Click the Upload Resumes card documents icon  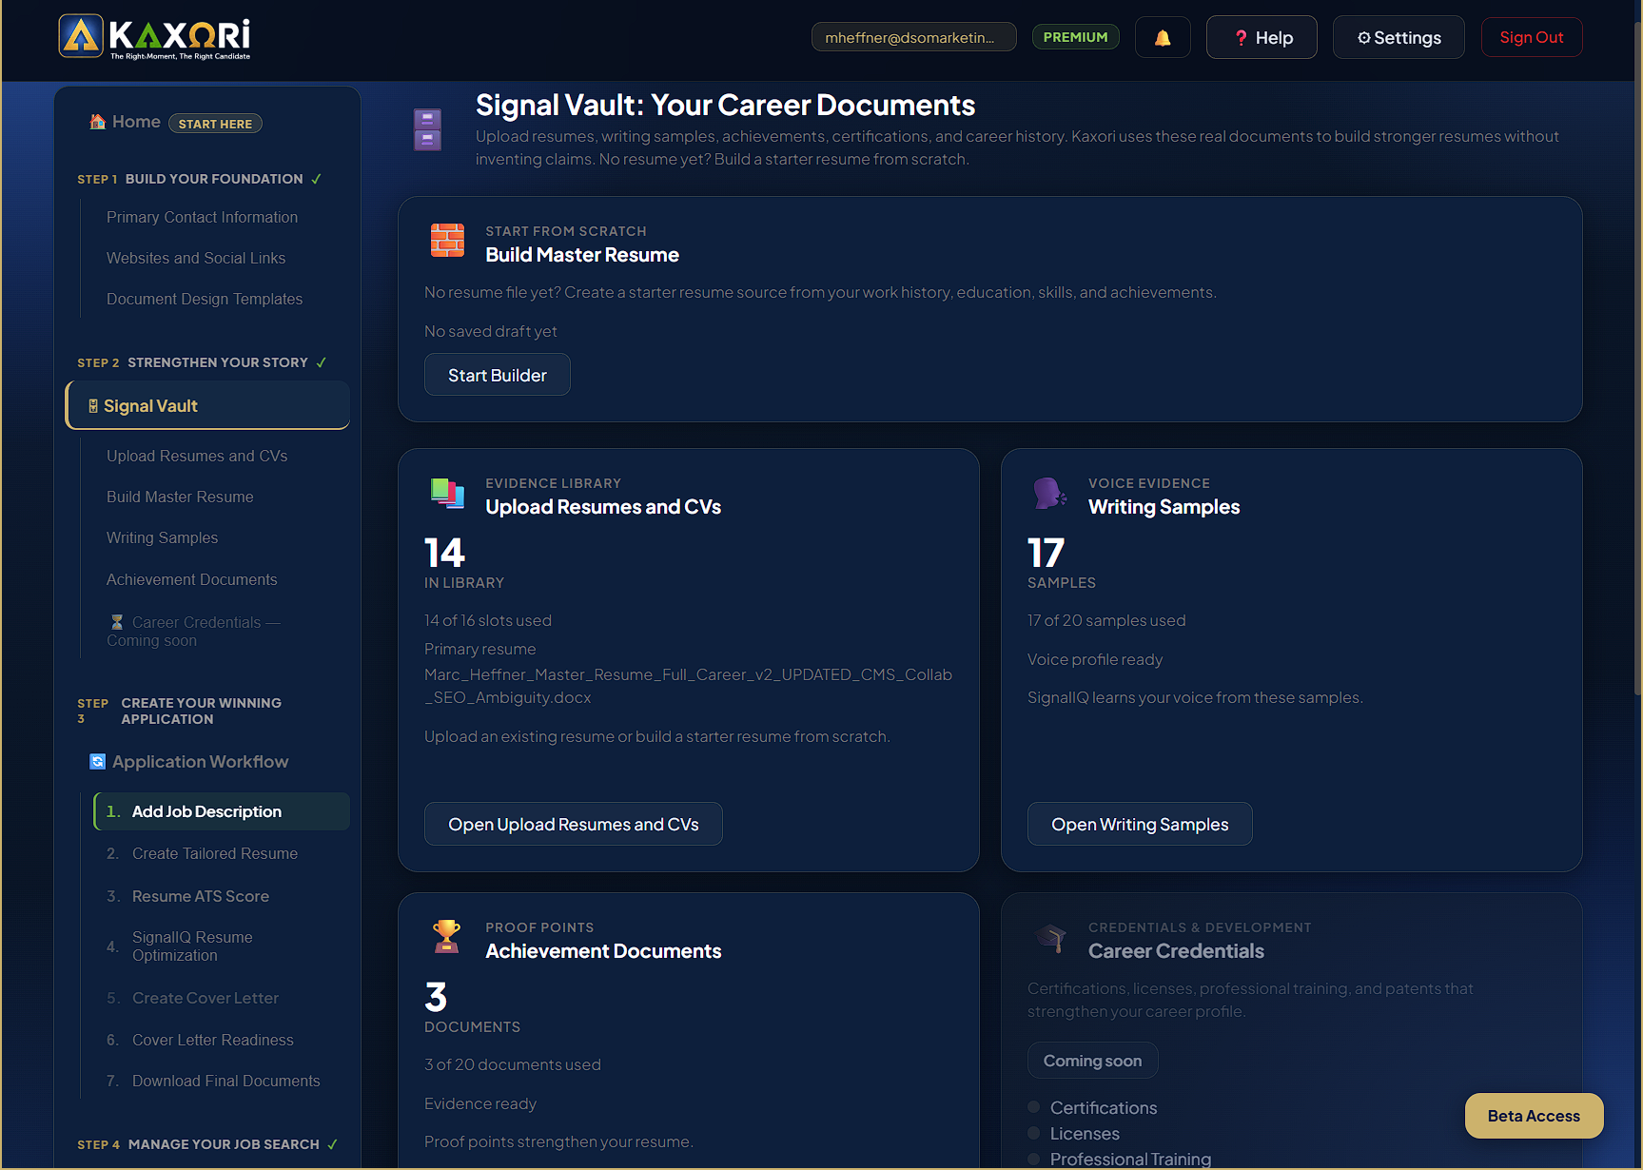(x=447, y=493)
